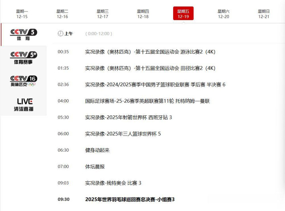Open 中国男子篮球职业联赛 季后赛 半决赛 6 program
The image size is (285, 211).
click(155, 85)
